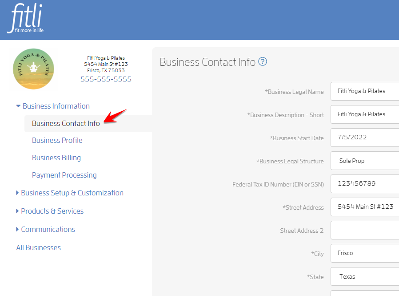This screenshot has width=399, height=296.
Task: Click the Business Contact Info page heading
Action: 207,62
